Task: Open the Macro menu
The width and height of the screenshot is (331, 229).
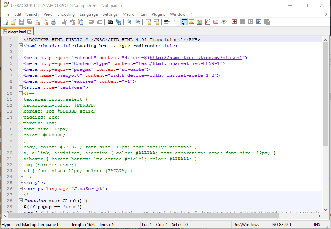Action: click(x=128, y=14)
